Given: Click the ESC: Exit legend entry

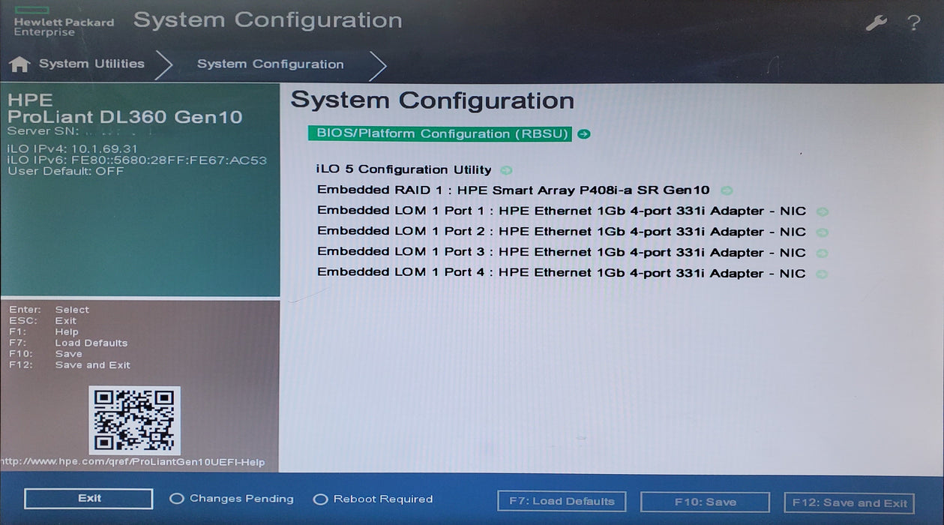Looking at the screenshot, I should coord(43,321).
